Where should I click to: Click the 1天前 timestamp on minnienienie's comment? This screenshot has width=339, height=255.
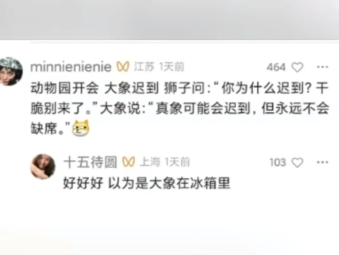coord(172,67)
